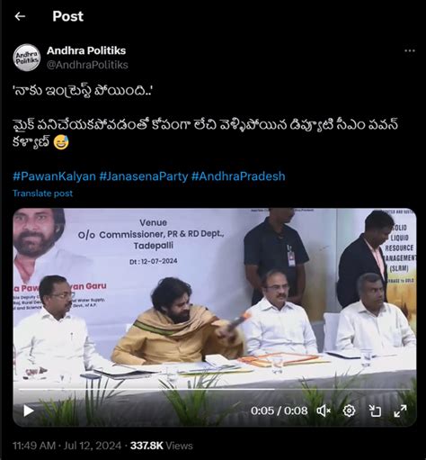Open the three-dot more options menu
Viewport: 426px width, 460px height.
[x=410, y=50]
